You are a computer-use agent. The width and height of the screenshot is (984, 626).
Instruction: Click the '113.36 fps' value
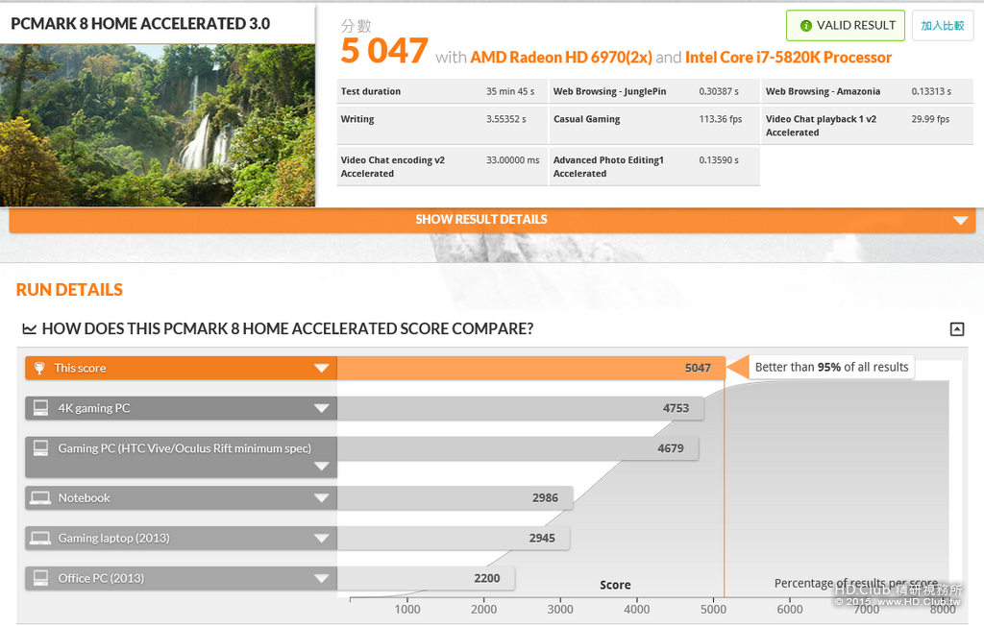(x=721, y=119)
